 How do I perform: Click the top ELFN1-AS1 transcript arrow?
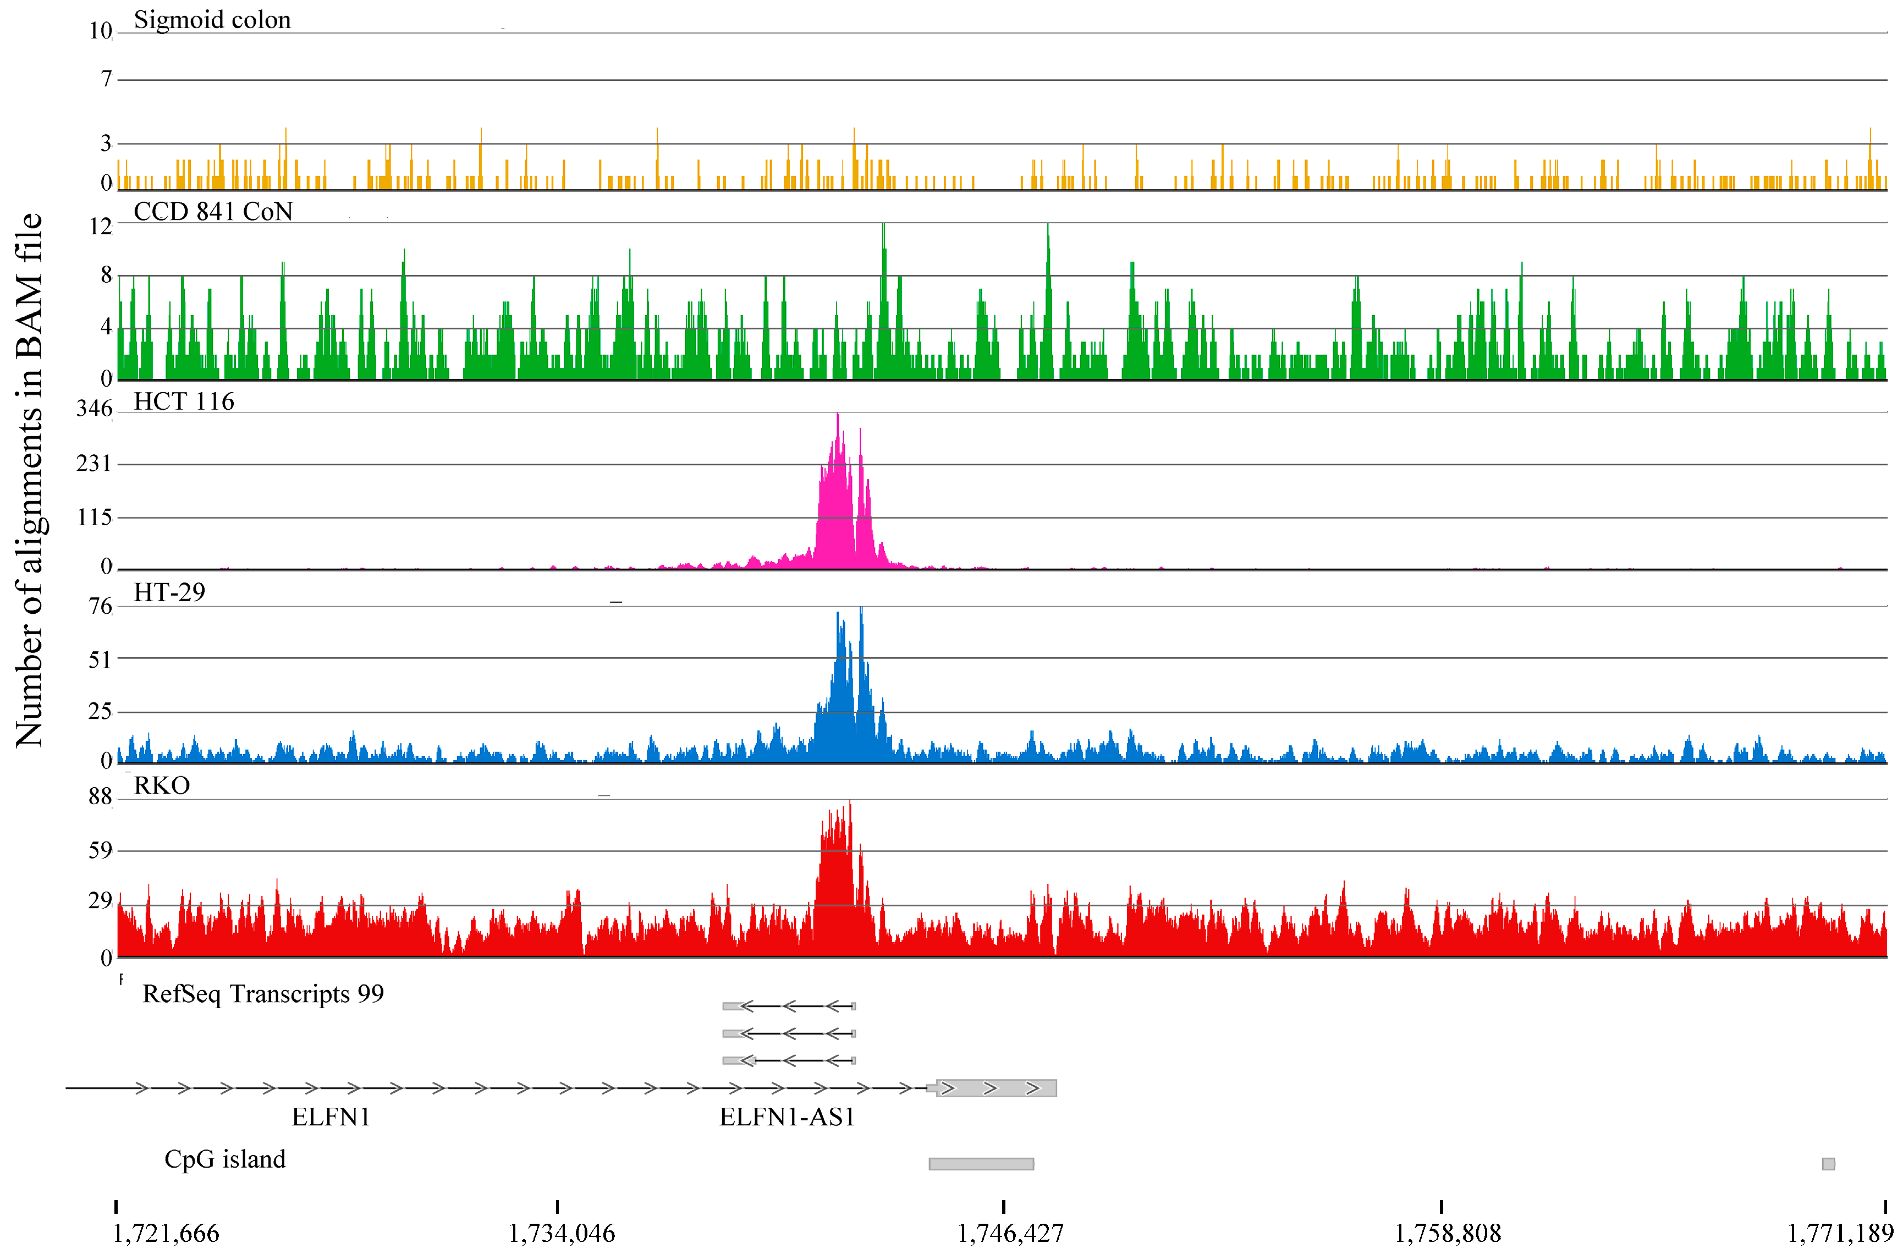(788, 1006)
